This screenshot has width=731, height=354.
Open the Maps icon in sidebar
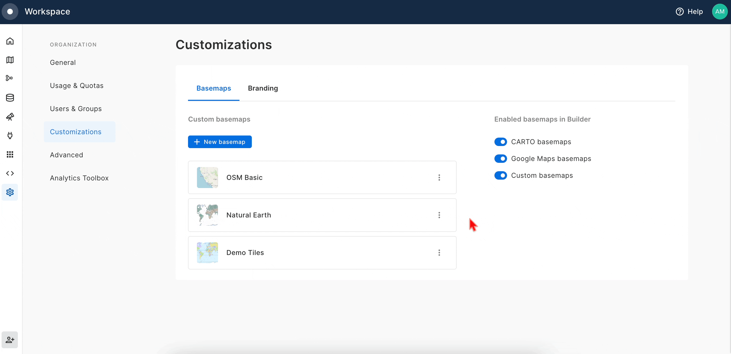pyautogui.click(x=10, y=60)
